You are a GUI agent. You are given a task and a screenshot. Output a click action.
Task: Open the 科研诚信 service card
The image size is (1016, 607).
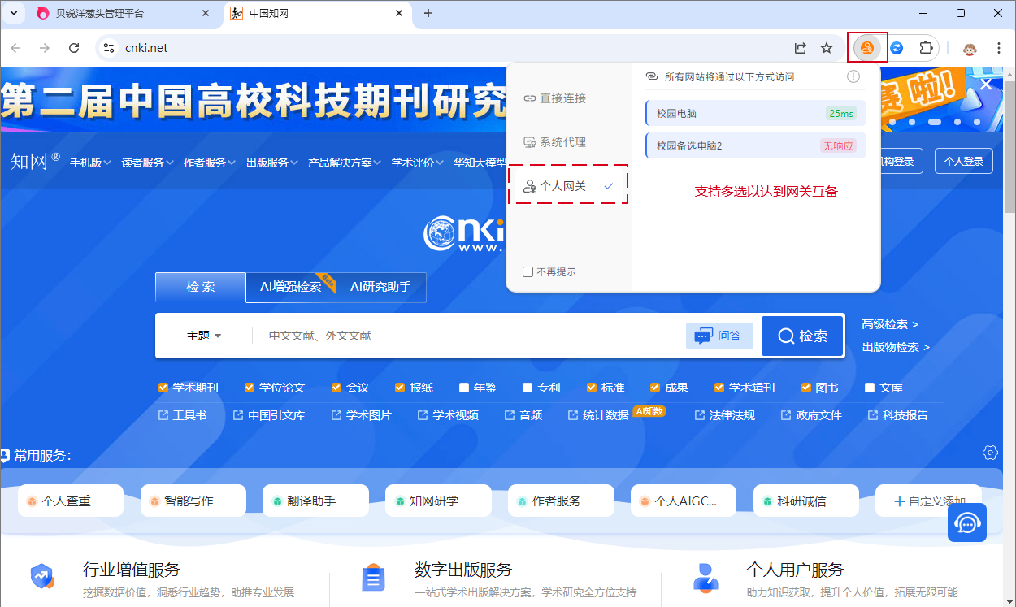point(806,501)
